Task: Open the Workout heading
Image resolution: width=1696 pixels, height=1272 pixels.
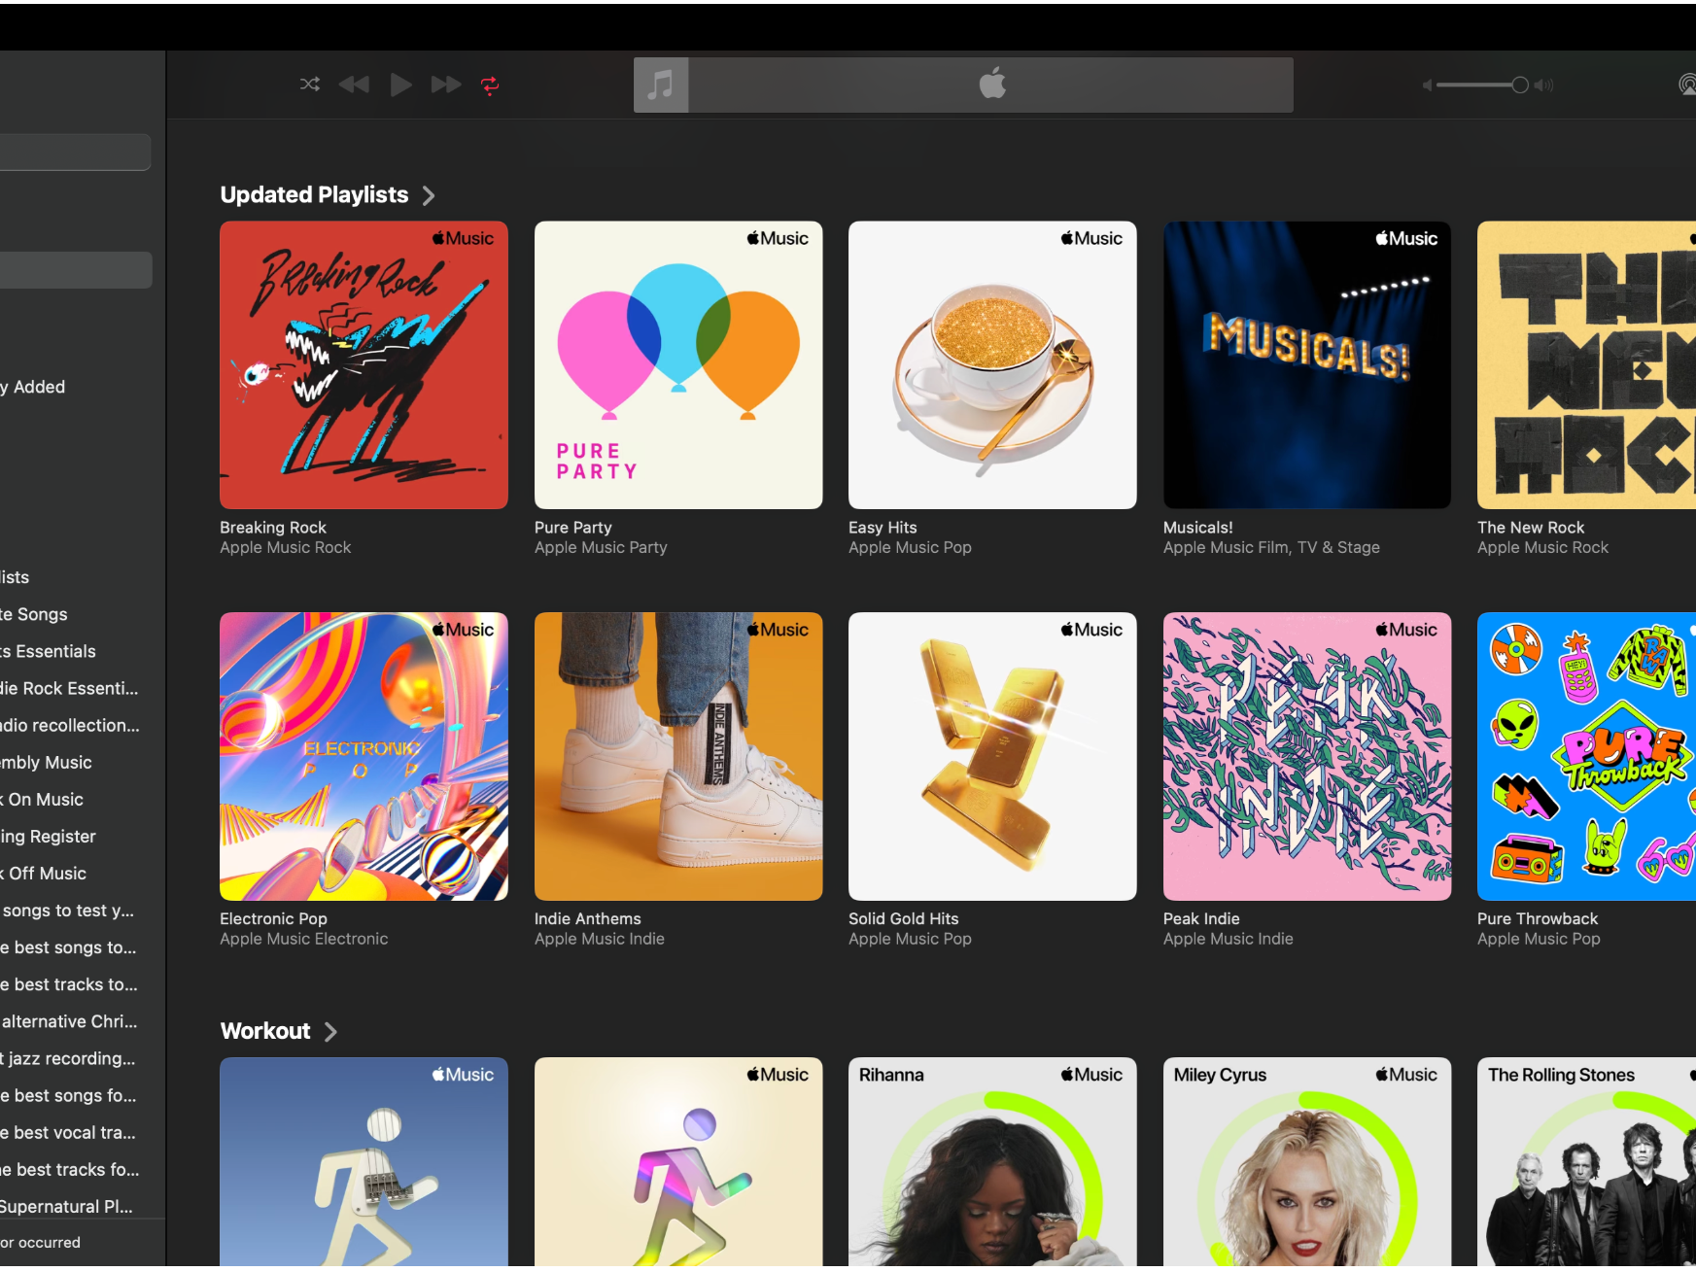Action: point(265,1031)
